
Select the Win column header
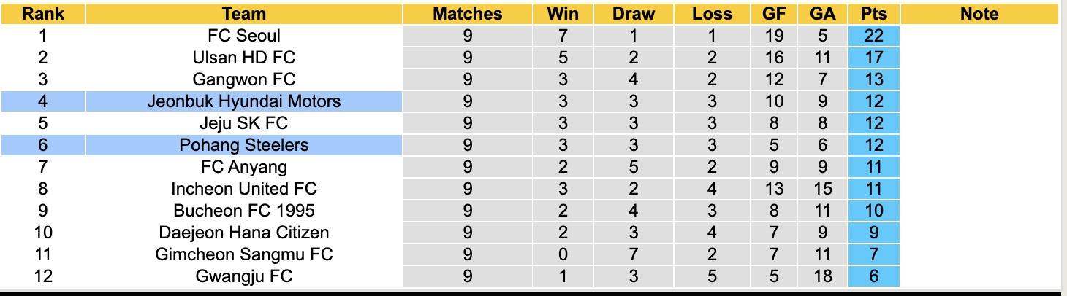coord(563,14)
